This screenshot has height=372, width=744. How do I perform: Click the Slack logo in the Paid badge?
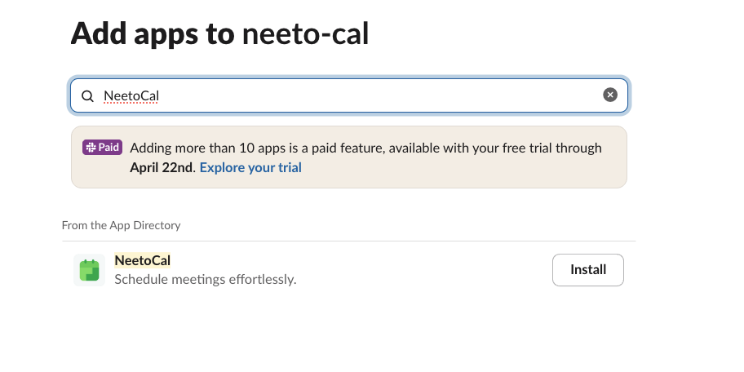[x=91, y=148]
